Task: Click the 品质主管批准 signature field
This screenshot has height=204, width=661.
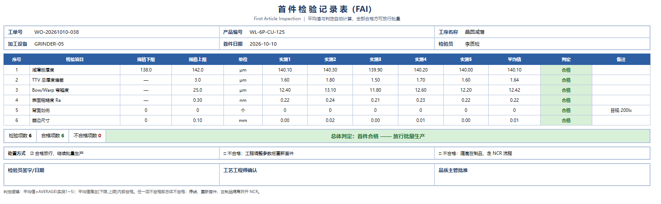Action: pyautogui.click(x=542, y=175)
